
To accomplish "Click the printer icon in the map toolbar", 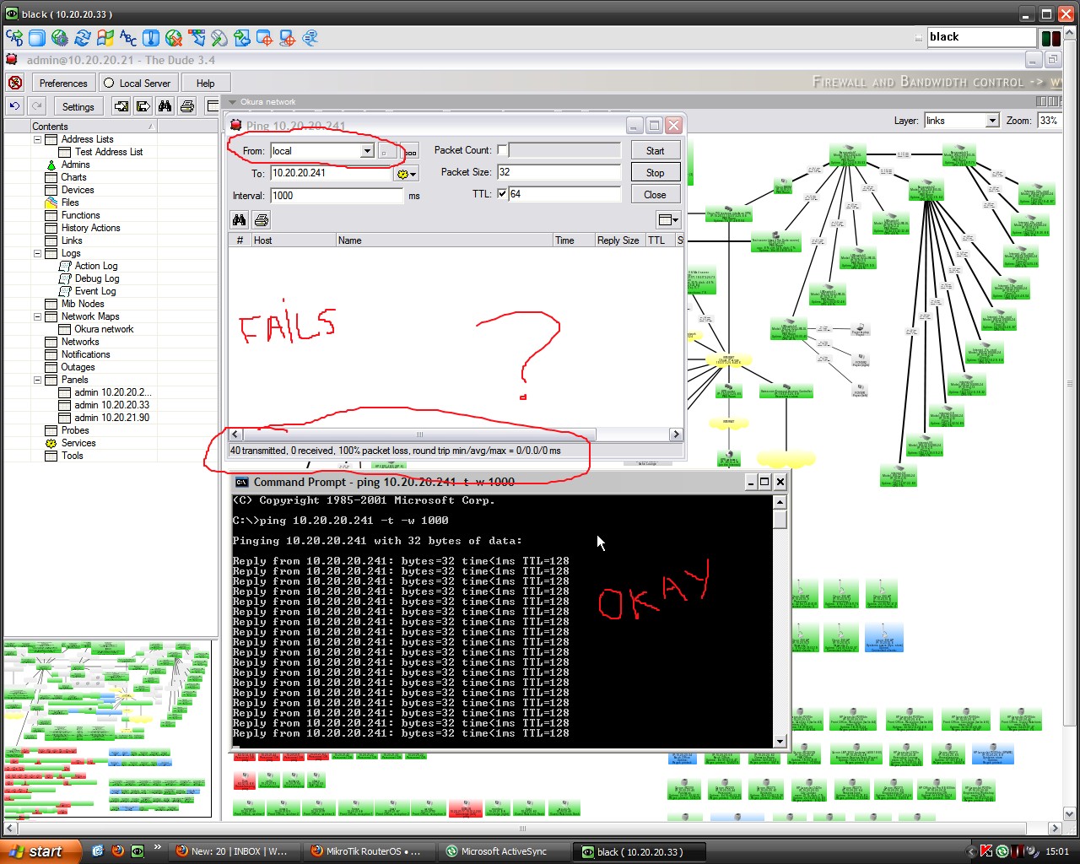I will 187,105.
